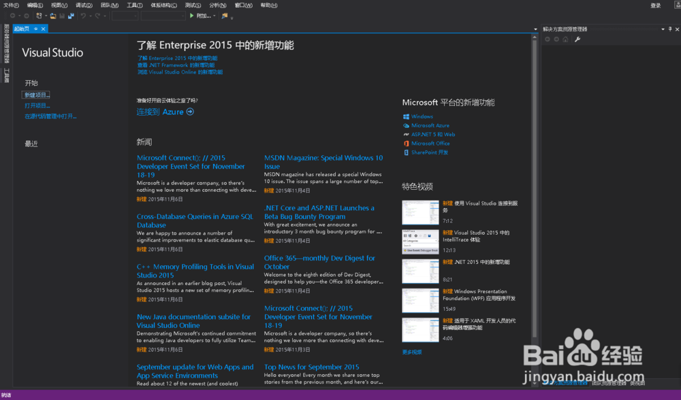Open 'New Java documentation subsite' news link
Image resolution: width=681 pixels, height=400 pixels.
point(193,320)
